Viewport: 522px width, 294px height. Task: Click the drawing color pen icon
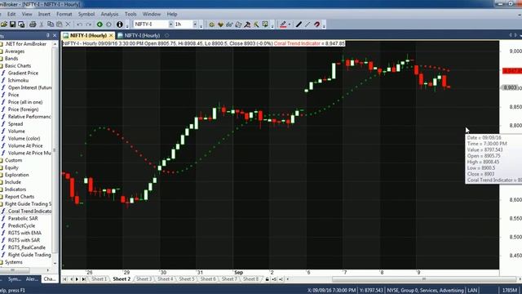point(283,24)
